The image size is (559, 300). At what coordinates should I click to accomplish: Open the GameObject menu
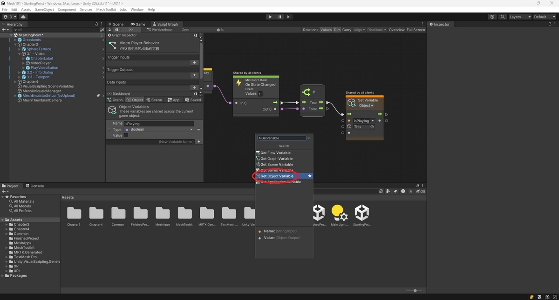pyautogui.click(x=44, y=9)
